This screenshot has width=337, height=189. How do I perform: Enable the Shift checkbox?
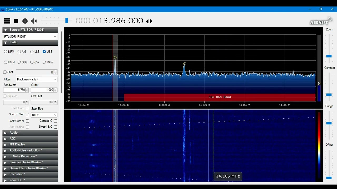[5, 72]
